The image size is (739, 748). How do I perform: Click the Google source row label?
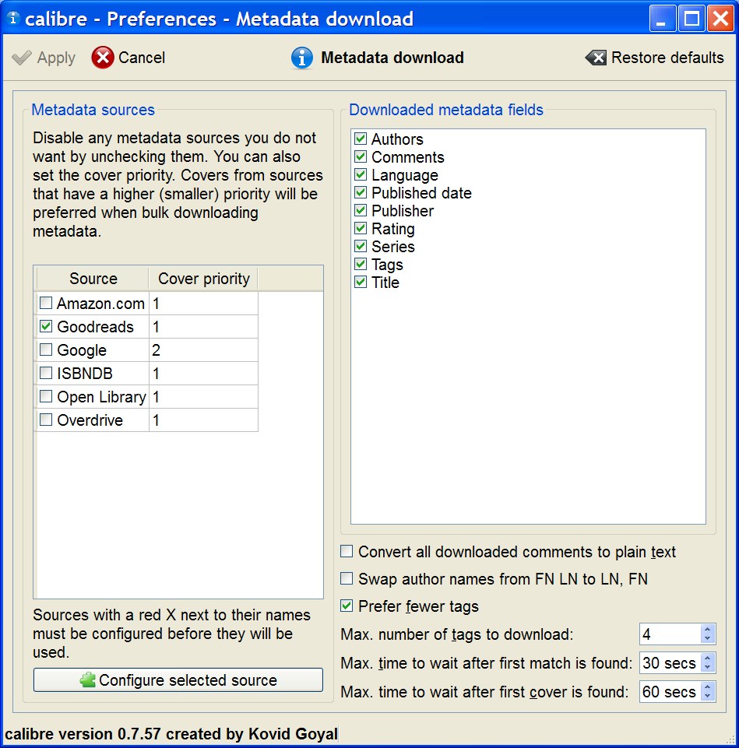tap(82, 350)
